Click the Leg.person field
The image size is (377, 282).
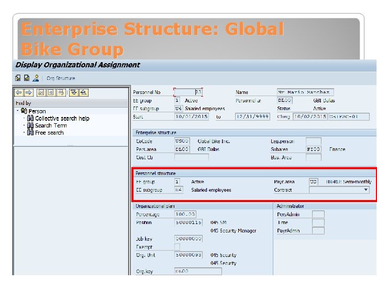(314, 141)
